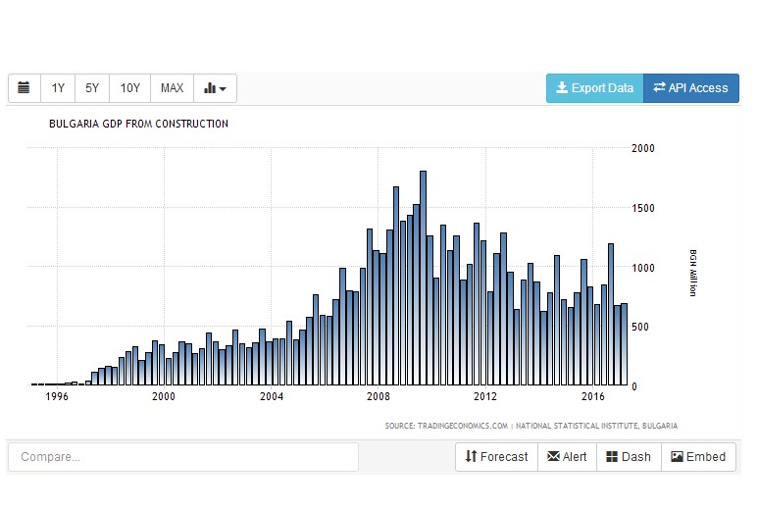Click the Embed image button
Screen dimensions: 758x511
click(698, 457)
